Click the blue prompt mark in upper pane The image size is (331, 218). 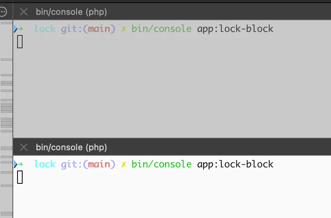(15, 28)
